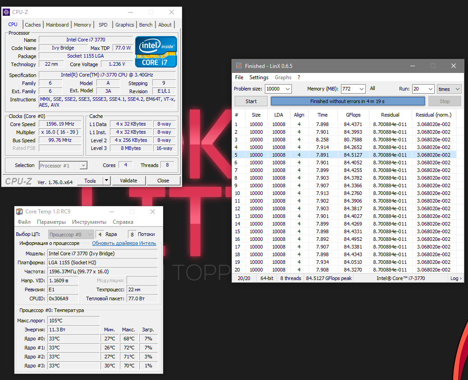Open the Инструменты menu in Core Temp
468x380 pixels.
[89, 222]
